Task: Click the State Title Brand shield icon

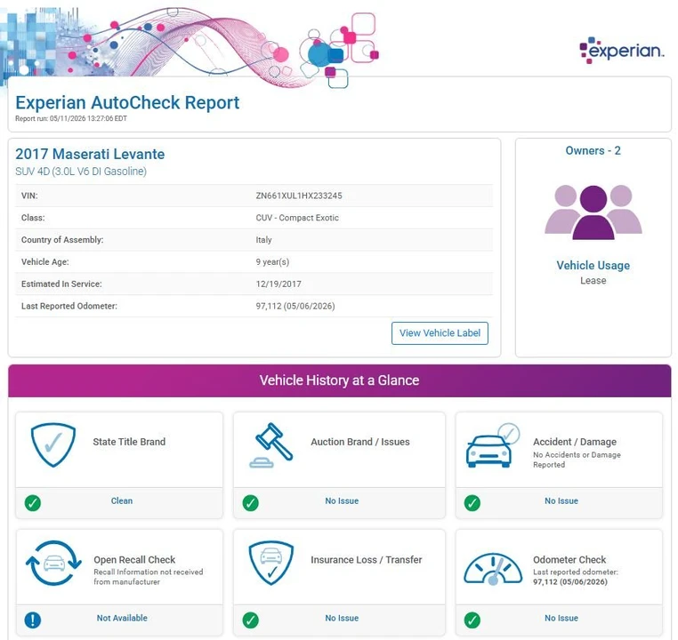Action: (53, 444)
